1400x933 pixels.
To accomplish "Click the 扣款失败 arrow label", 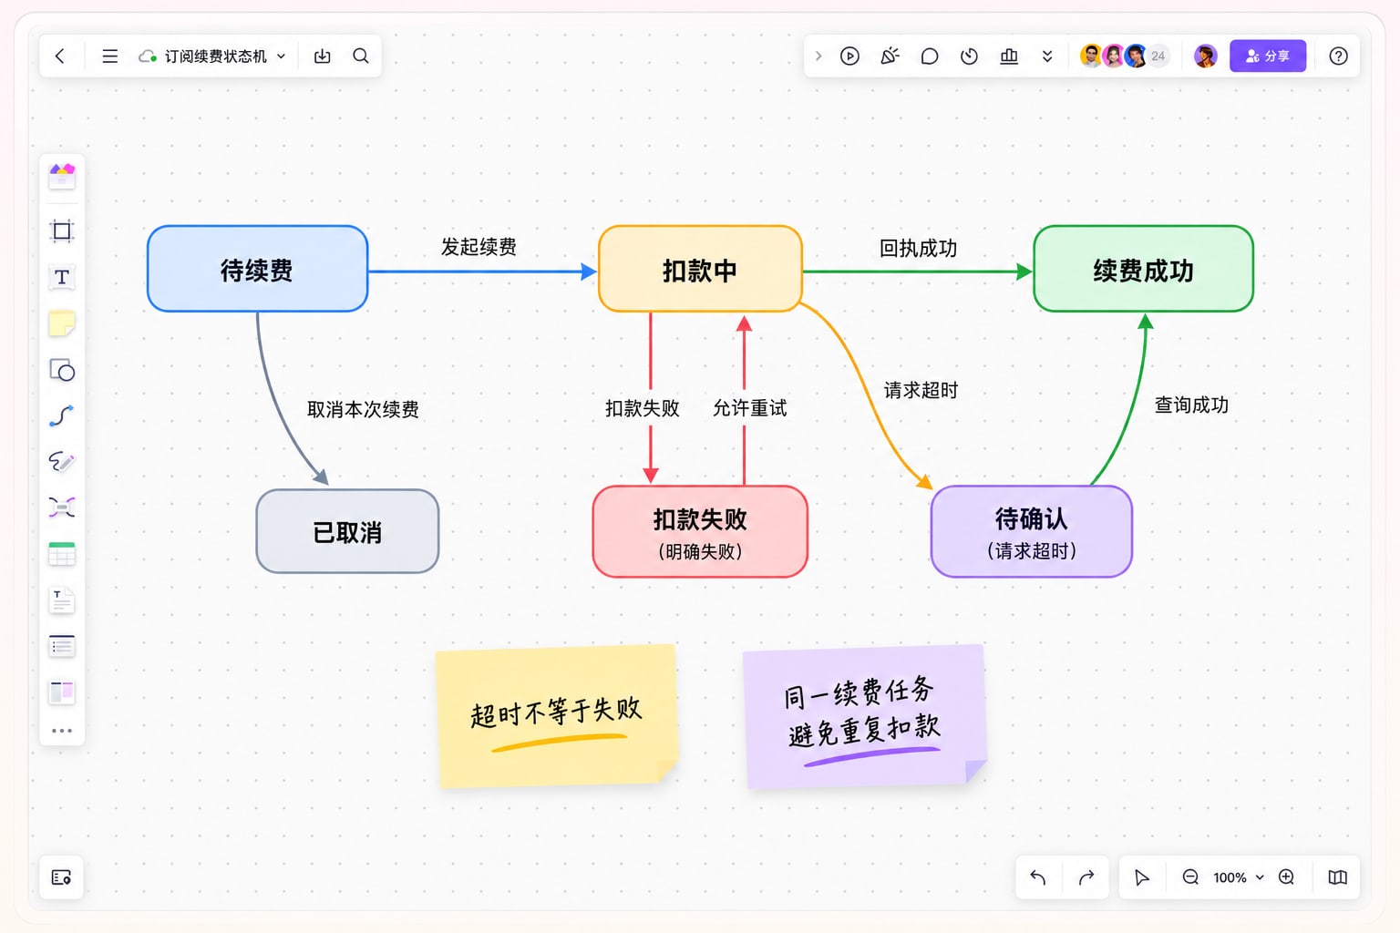I will click(x=643, y=408).
